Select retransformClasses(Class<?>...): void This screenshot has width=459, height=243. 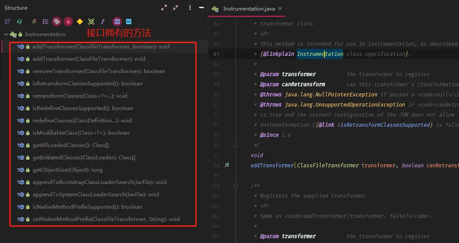80,96
